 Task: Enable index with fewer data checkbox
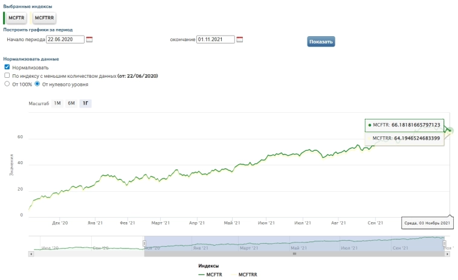click(x=7, y=76)
